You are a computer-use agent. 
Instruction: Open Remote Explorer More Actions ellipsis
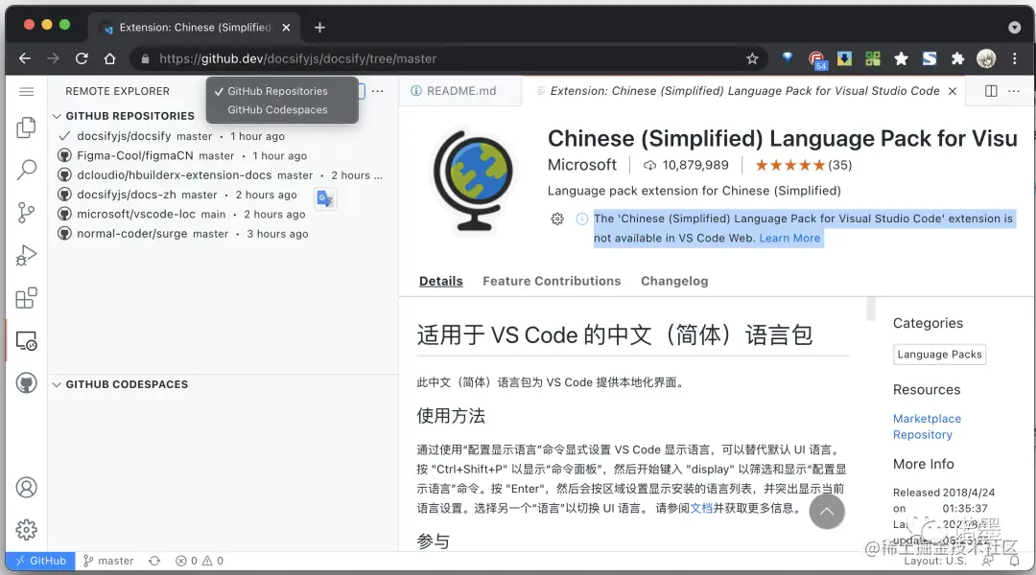377,91
